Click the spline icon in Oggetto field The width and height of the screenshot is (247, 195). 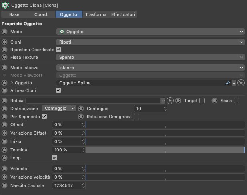tap(228, 83)
